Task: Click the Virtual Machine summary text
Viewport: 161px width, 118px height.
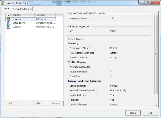Action: click(x=45, y=23)
